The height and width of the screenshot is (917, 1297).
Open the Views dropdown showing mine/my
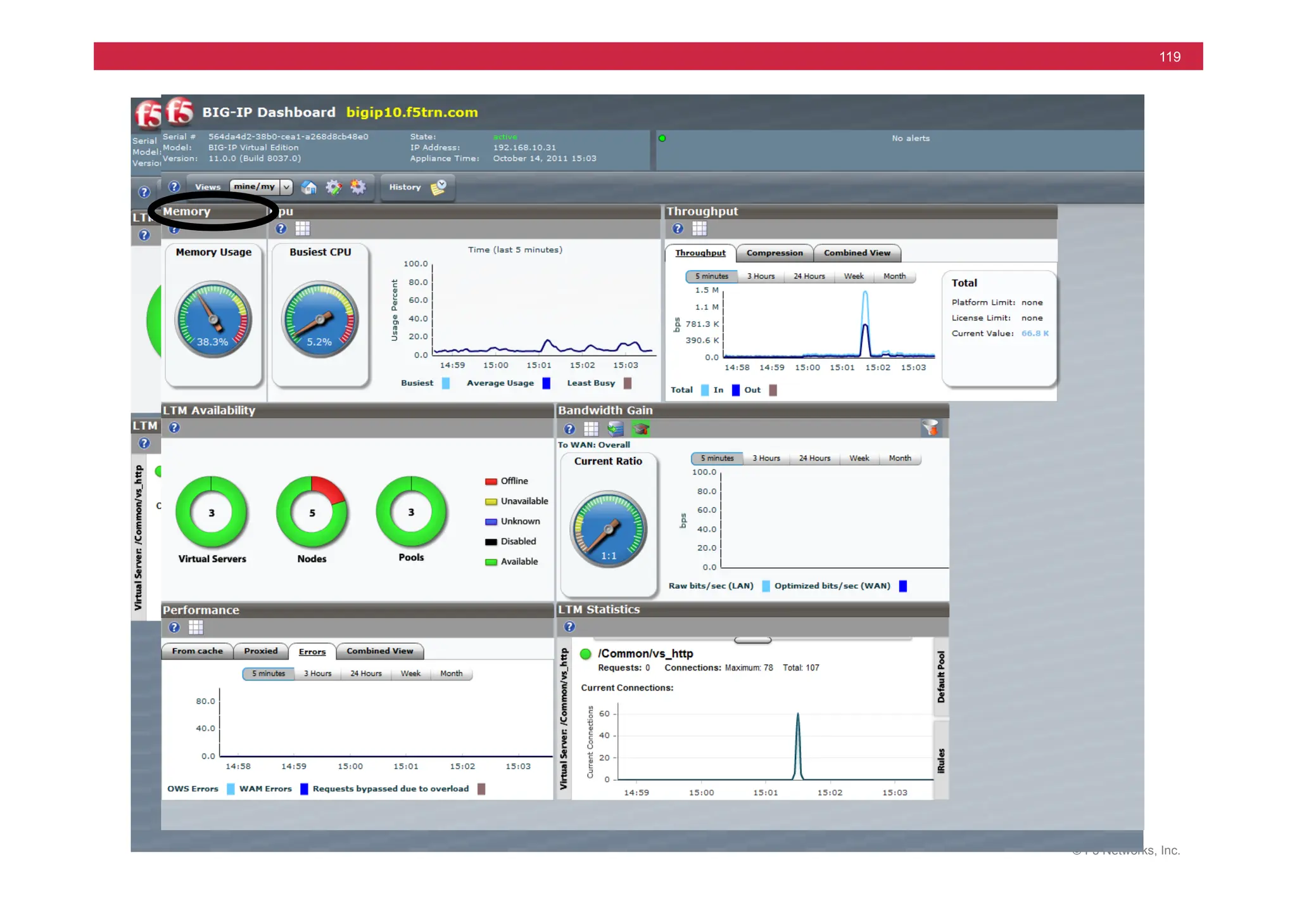click(x=261, y=187)
